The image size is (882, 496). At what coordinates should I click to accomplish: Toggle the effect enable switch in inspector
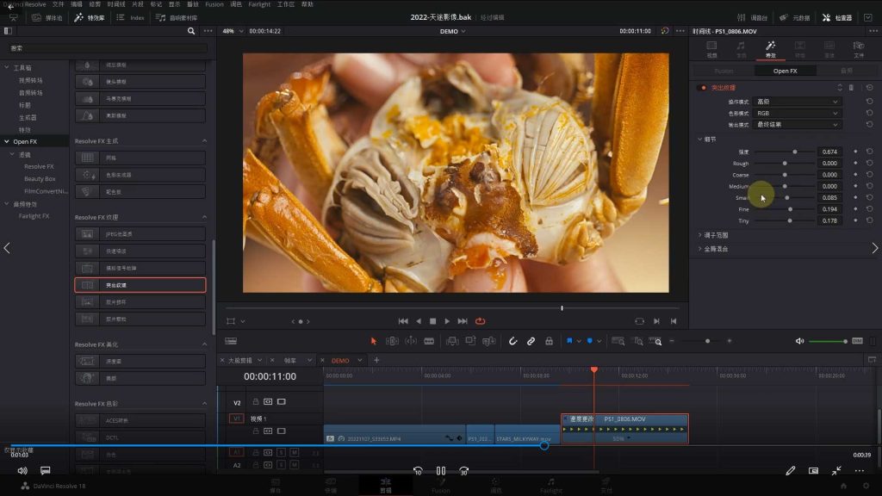click(703, 88)
